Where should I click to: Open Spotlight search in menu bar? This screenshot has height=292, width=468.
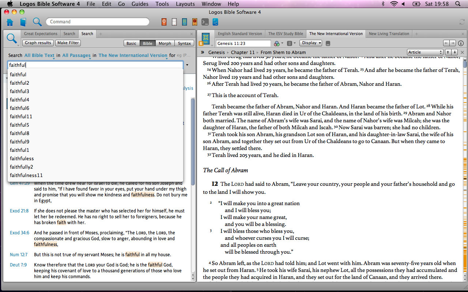(458, 4)
